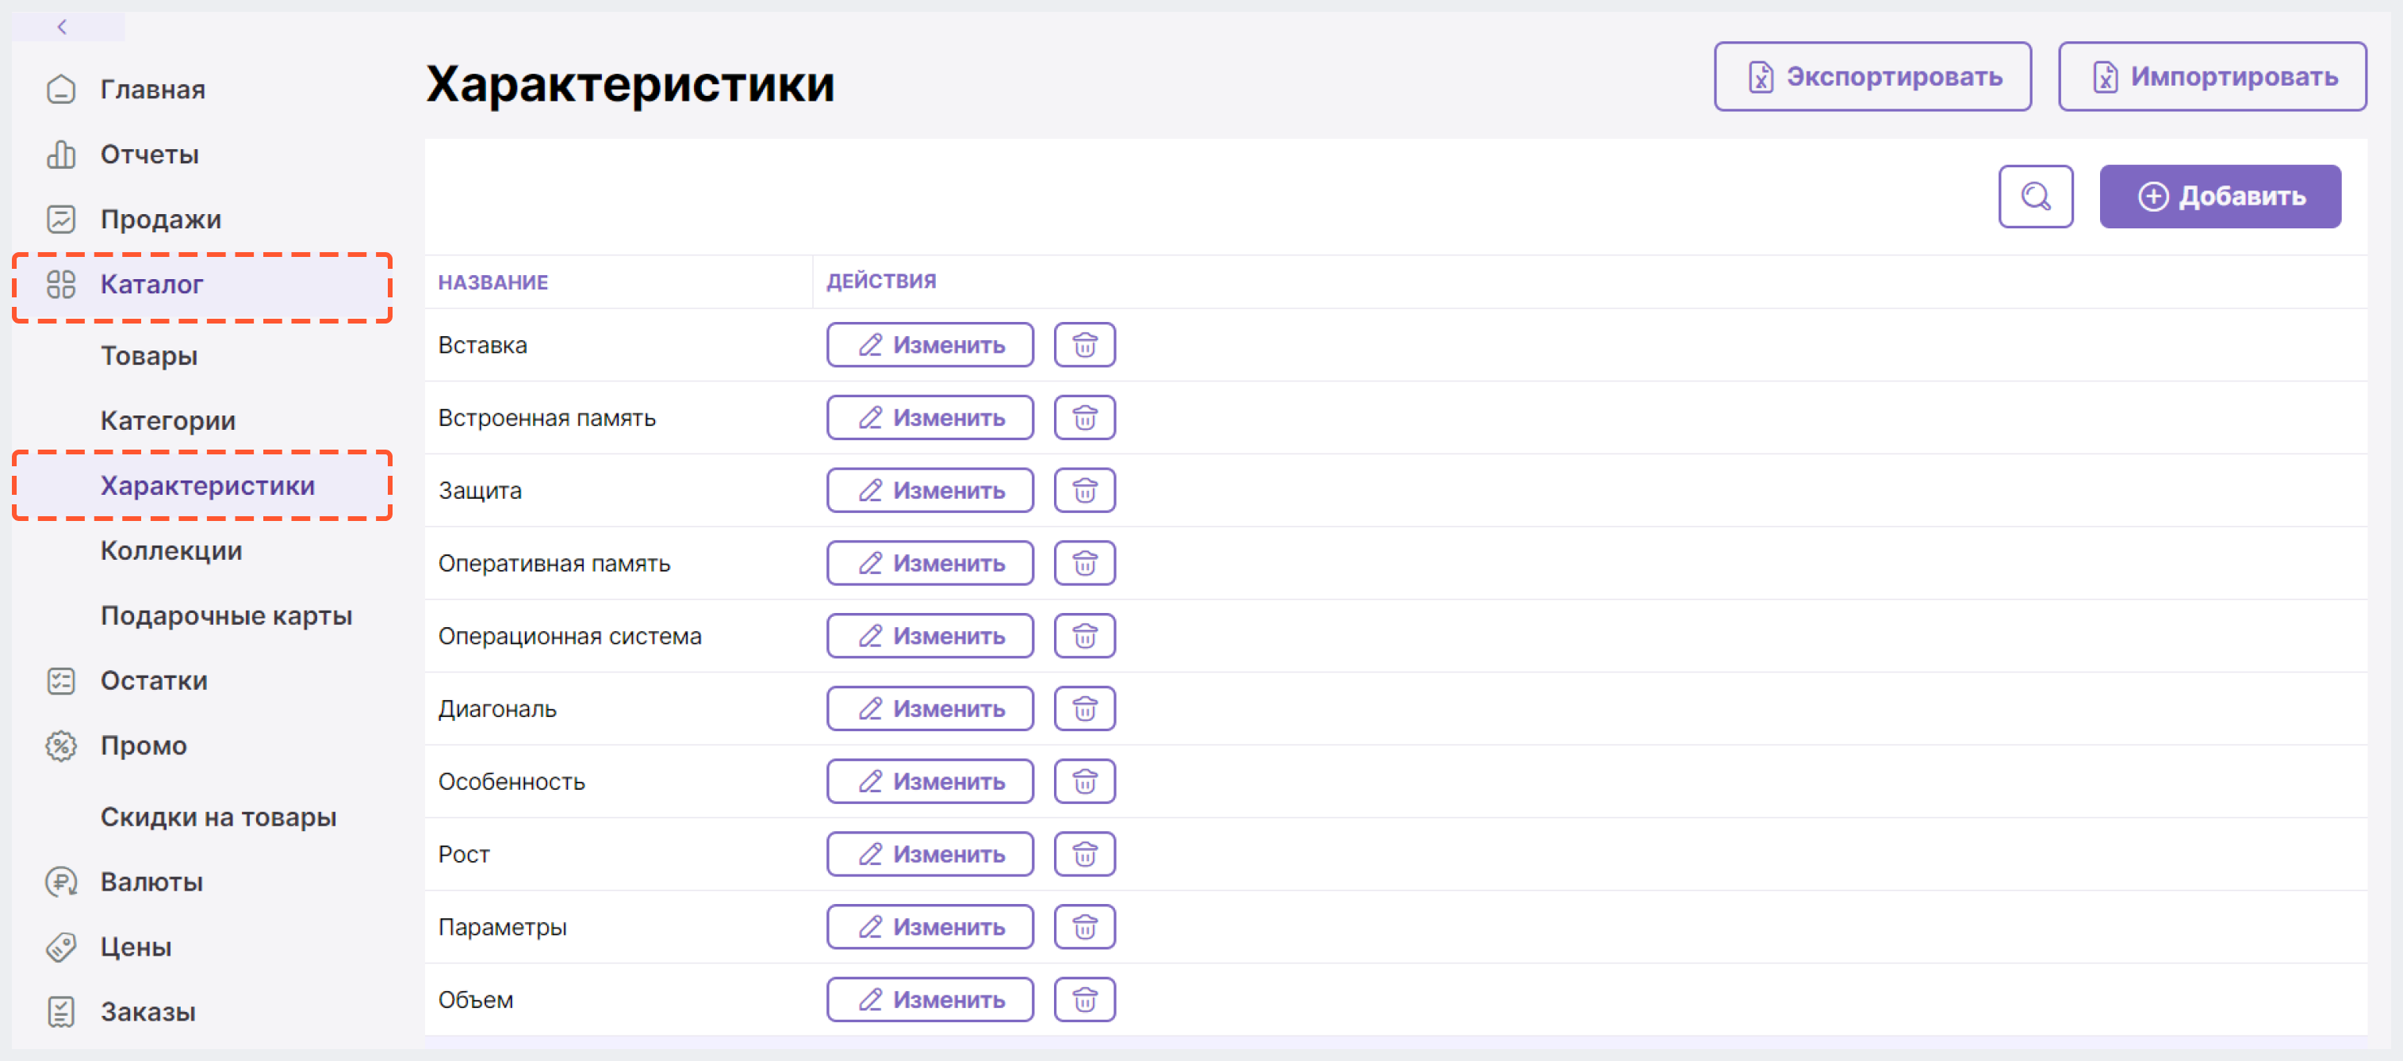Go to Коллекции submenu item
The width and height of the screenshot is (2403, 1061).
pyautogui.click(x=171, y=551)
